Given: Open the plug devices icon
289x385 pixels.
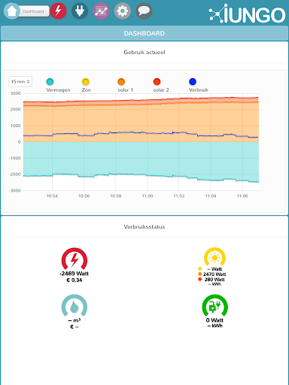Looking at the screenshot, I should [x=80, y=11].
